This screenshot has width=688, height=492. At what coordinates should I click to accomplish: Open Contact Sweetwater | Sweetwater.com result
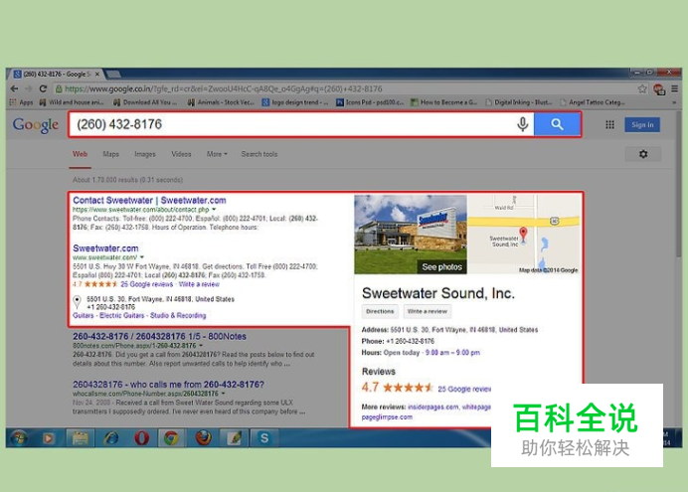click(149, 201)
